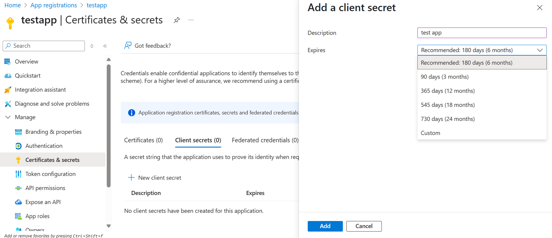Open Quickstart in the sidebar
Screen dimensions: 552x238
point(27,75)
